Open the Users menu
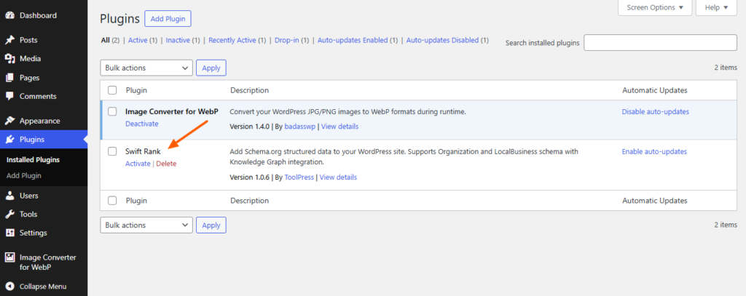This screenshot has height=296, width=746. pyautogui.click(x=29, y=196)
